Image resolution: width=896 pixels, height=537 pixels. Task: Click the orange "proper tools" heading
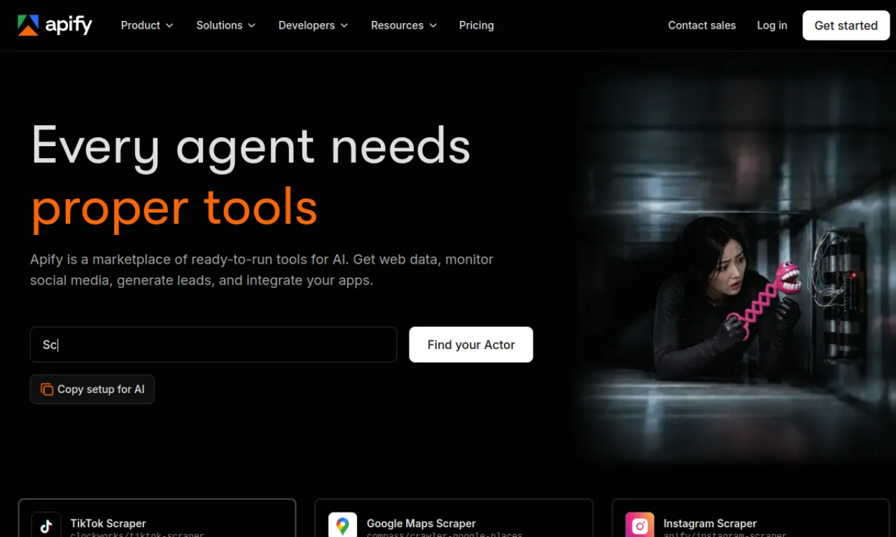pyautogui.click(x=174, y=208)
